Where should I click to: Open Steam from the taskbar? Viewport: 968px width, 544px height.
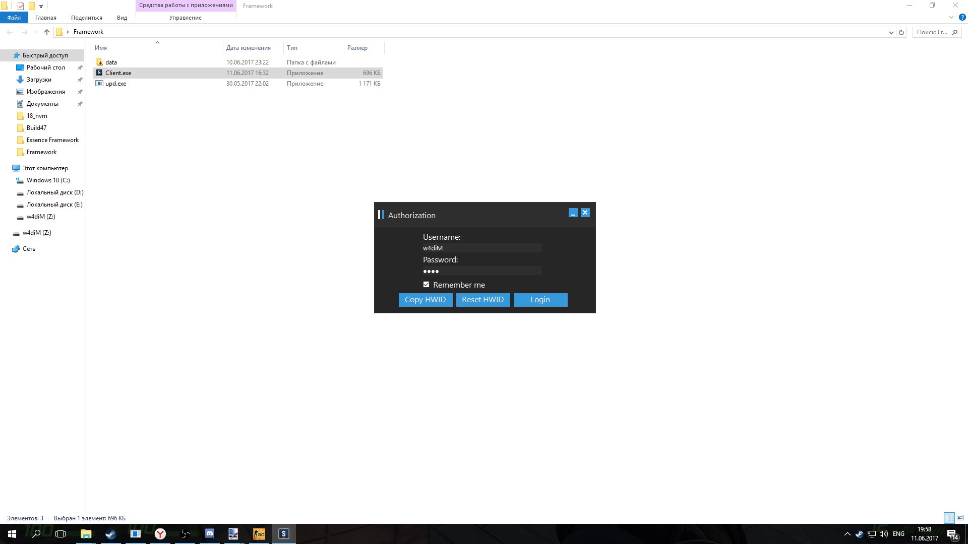pos(110,534)
